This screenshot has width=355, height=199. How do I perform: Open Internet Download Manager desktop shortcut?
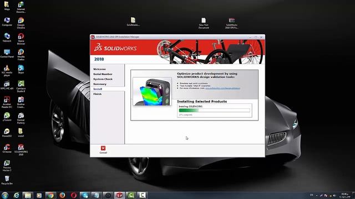click(21, 7)
